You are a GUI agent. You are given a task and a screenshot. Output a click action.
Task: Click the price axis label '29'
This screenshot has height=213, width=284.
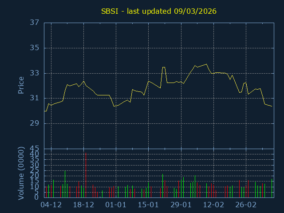(35, 123)
